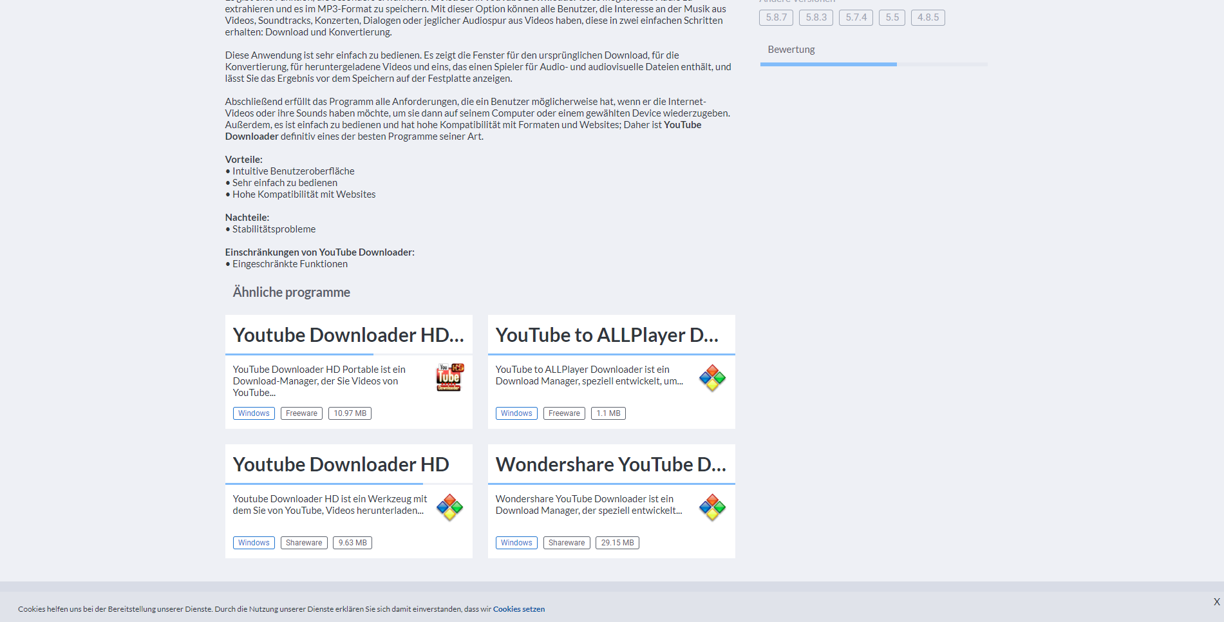Screen dimensions: 1224x622
Task: Click the Einschränkungen von YouTube Downloader heading
Action: pyautogui.click(x=320, y=252)
